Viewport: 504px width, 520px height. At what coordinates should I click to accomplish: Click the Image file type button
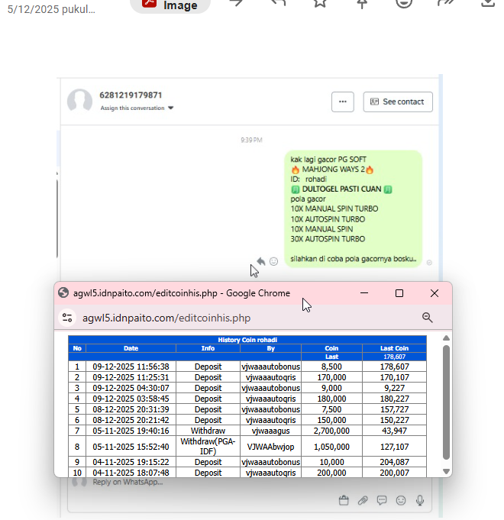tap(170, 5)
